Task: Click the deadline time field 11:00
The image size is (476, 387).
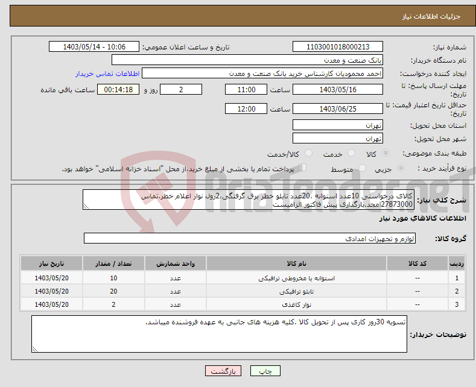Action: (246, 89)
